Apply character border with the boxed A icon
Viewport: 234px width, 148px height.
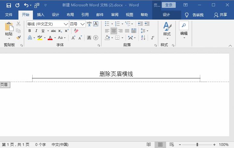tap(96, 24)
